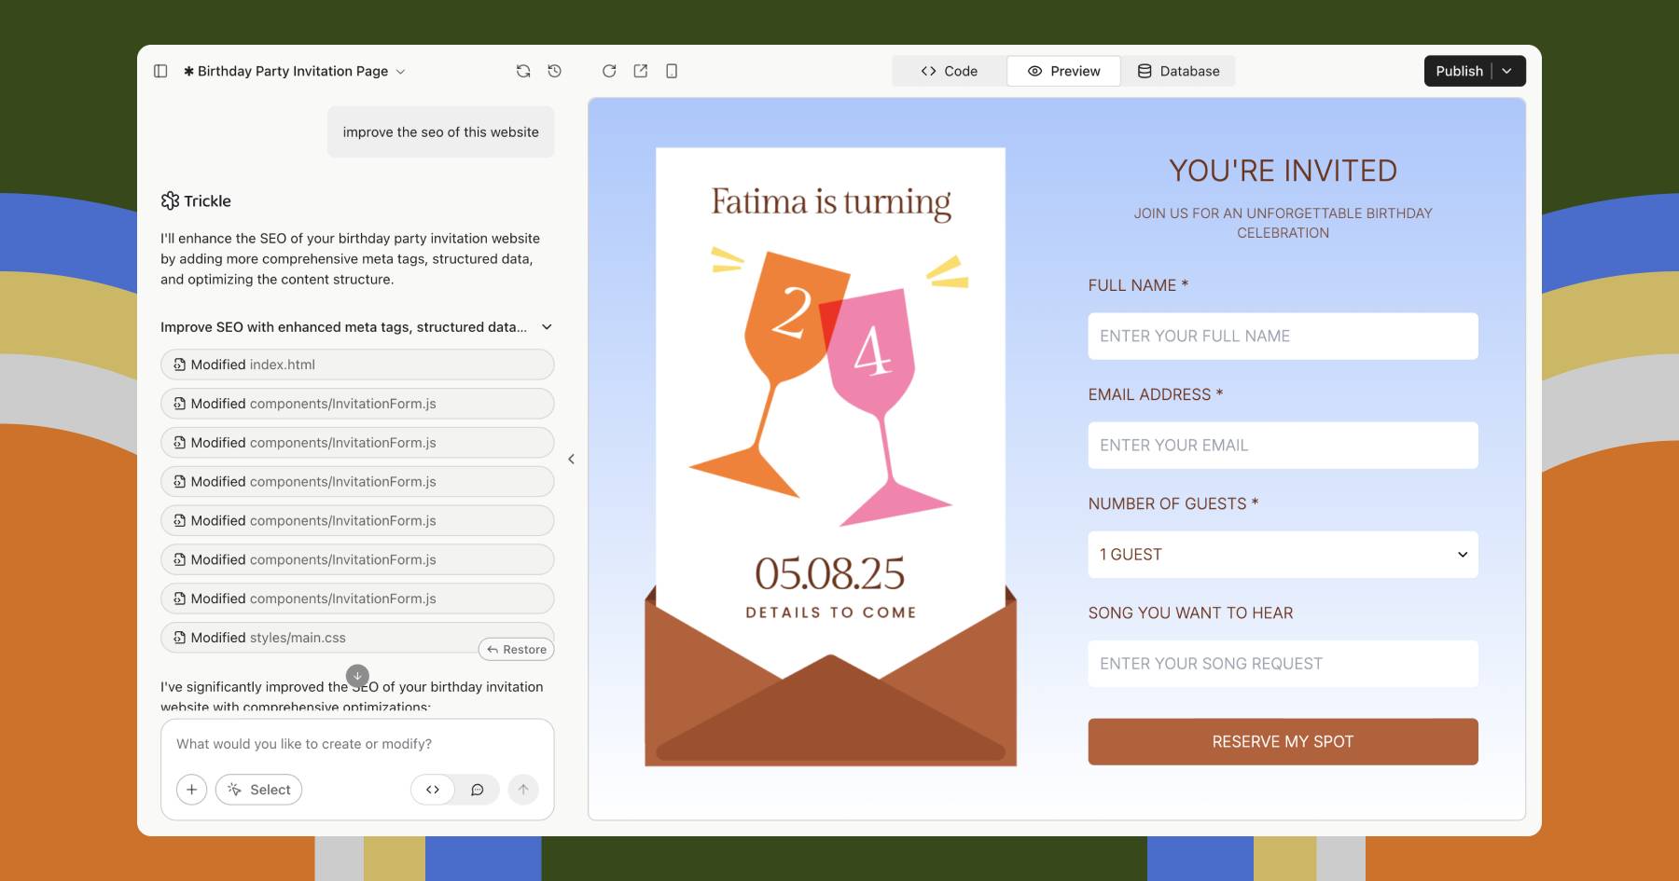Screen dimensions: 1679x881
Task: Send message with the arrow-up icon
Action: tap(523, 790)
